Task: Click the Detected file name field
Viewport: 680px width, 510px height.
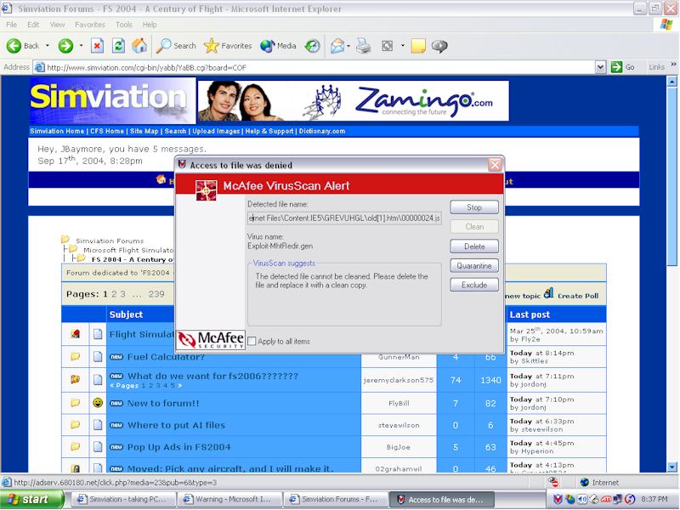Action: (x=344, y=218)
